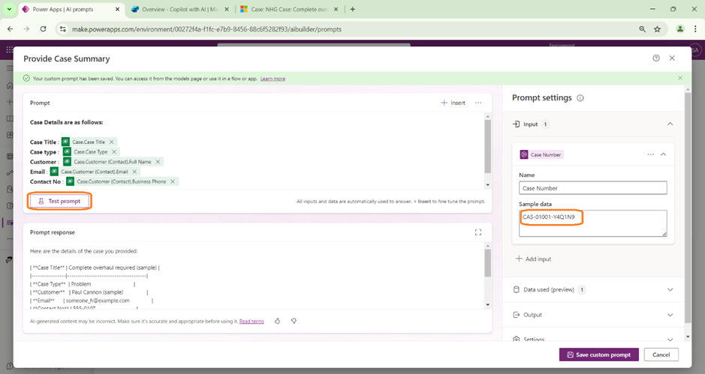
Task: Click the Save custom prompt button
Action: (x=598, y=355)
